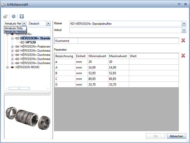Screen dimensions: 190x143
Task: Click the HÉRISSON+ Positionsm node icon
Action: 17,47
